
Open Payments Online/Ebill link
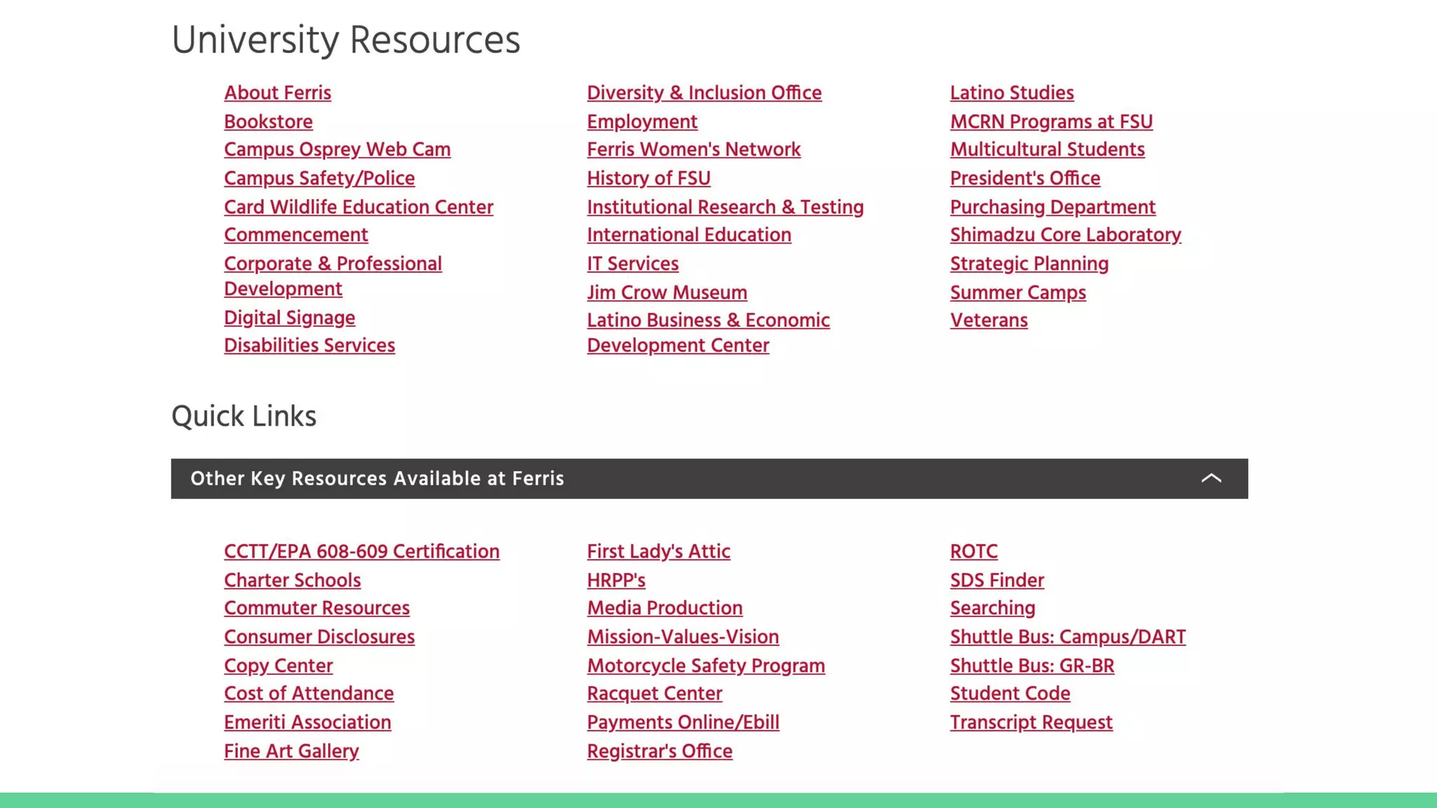tap(683, 722)
